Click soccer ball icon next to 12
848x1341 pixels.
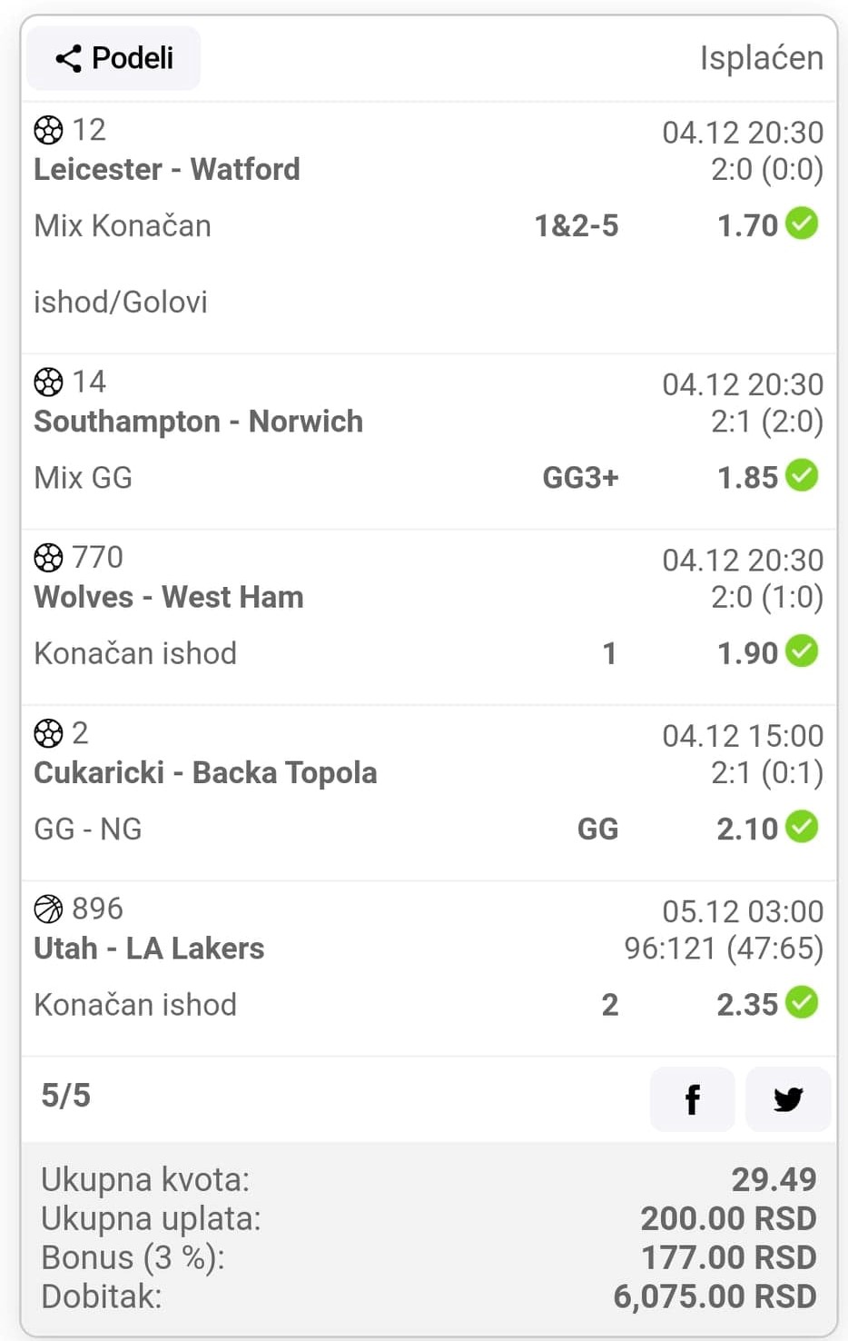click(48, 130)
